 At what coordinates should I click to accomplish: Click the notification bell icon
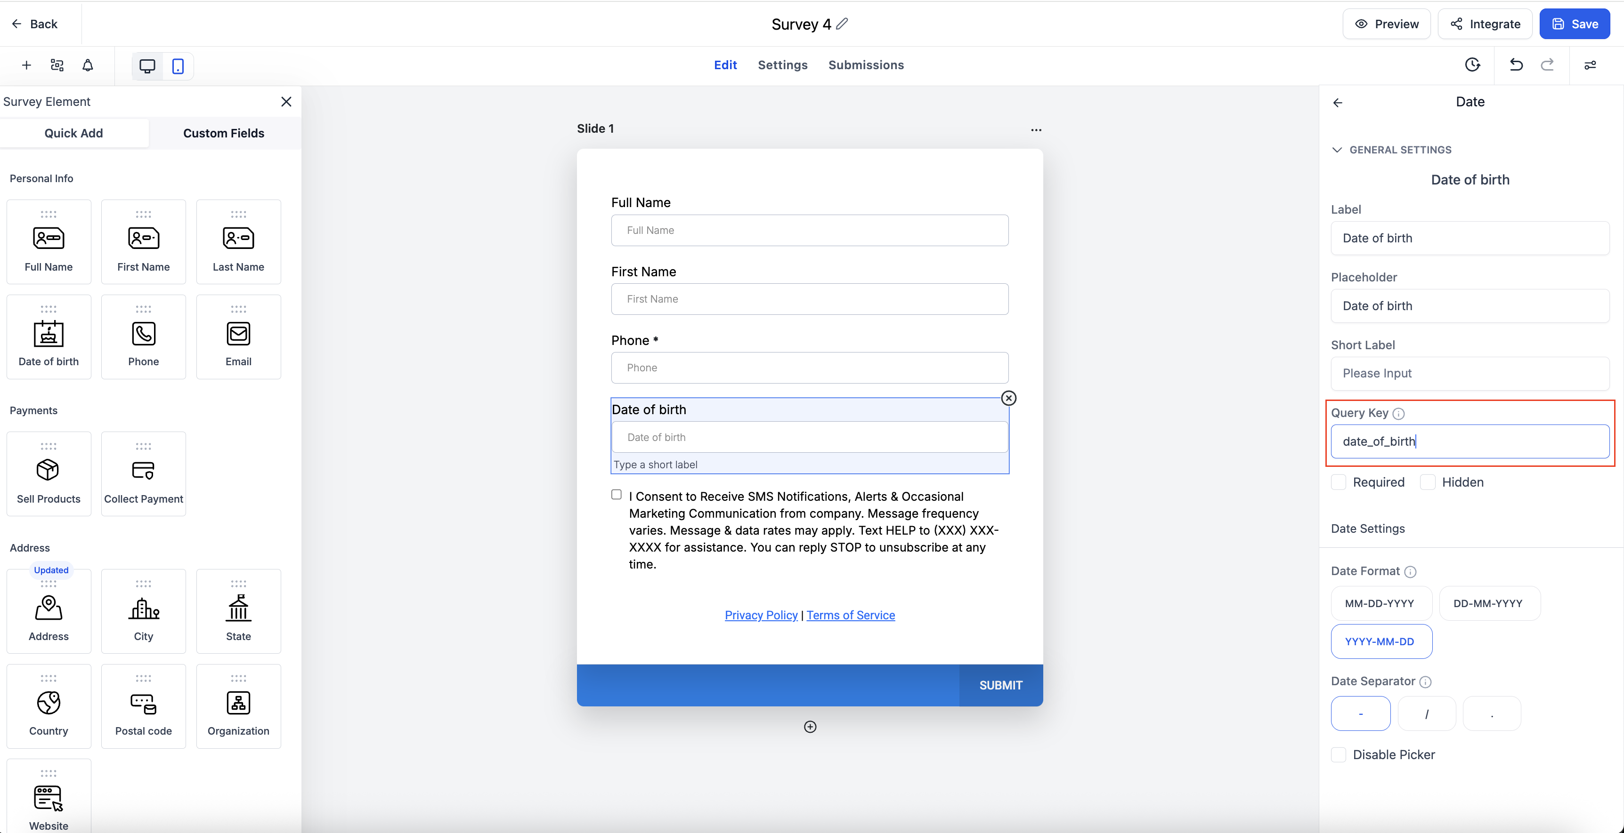click(x=88, y=65)
